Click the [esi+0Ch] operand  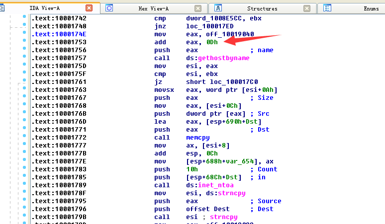point(224,106)
